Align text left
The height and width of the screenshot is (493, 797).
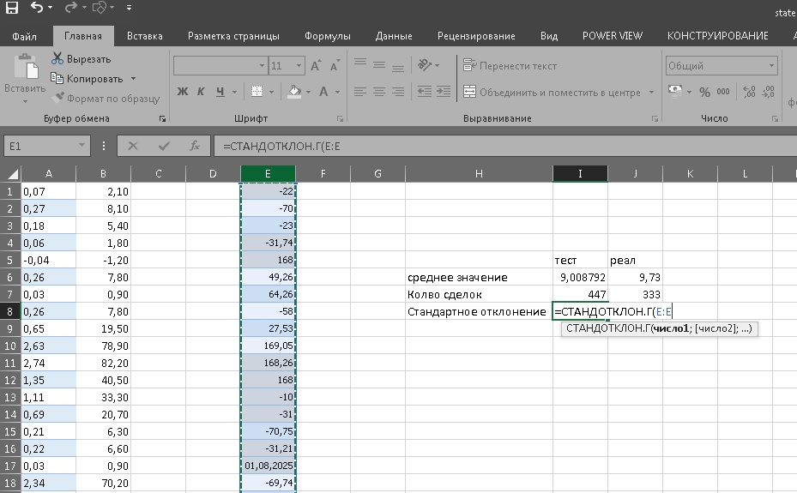click(360, 92)
